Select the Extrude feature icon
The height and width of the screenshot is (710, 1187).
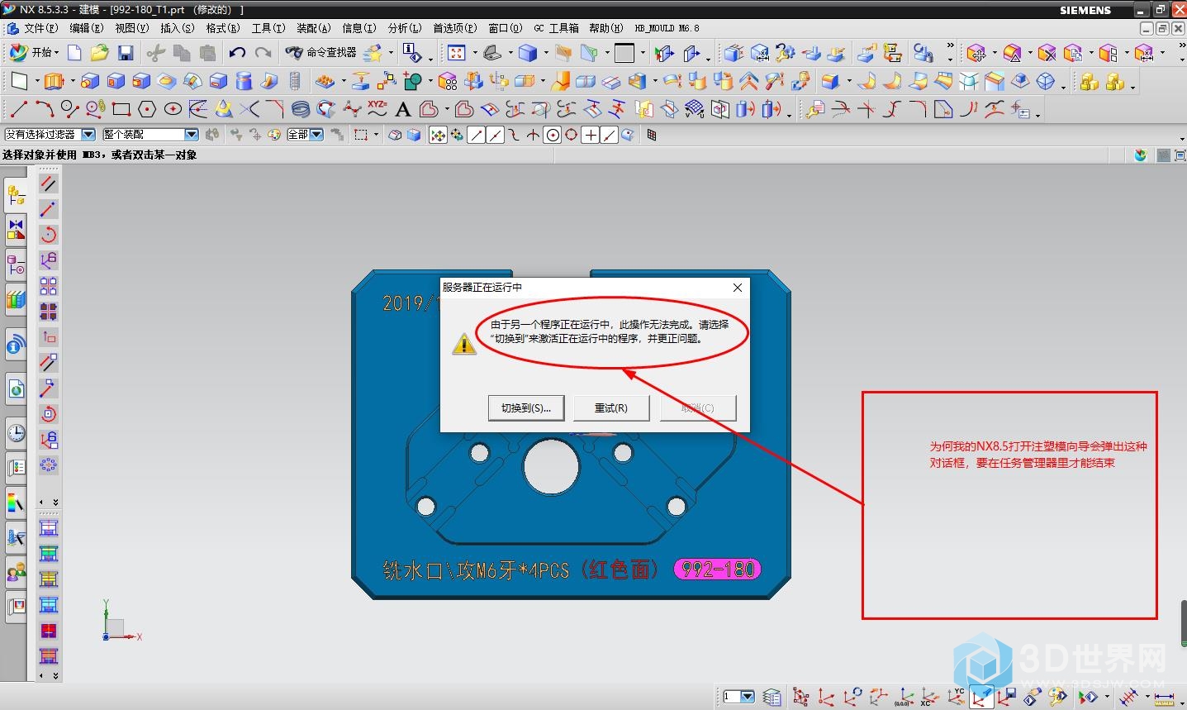click(x=54, y=81)
